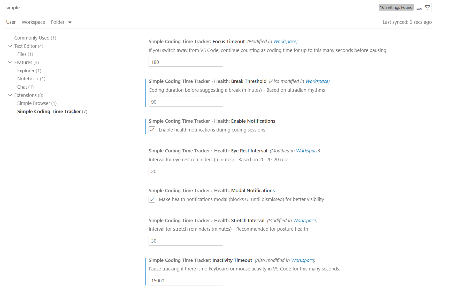Follow Workspace link beside Break Threshold
Viewport: 453px width, 303px height.
point(317,81)
